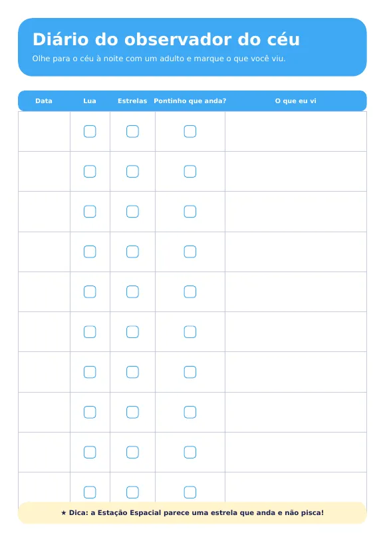Click the "Pontinho que anda?" column header

tap(190, 100)
